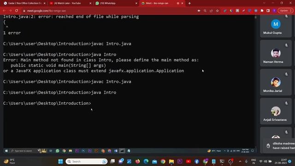Screen dimensions: 295x166
Task: Share this page using the share icon
Action: (211, 11)
